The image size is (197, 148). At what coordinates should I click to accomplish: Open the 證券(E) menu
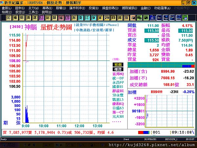[20, 8]
